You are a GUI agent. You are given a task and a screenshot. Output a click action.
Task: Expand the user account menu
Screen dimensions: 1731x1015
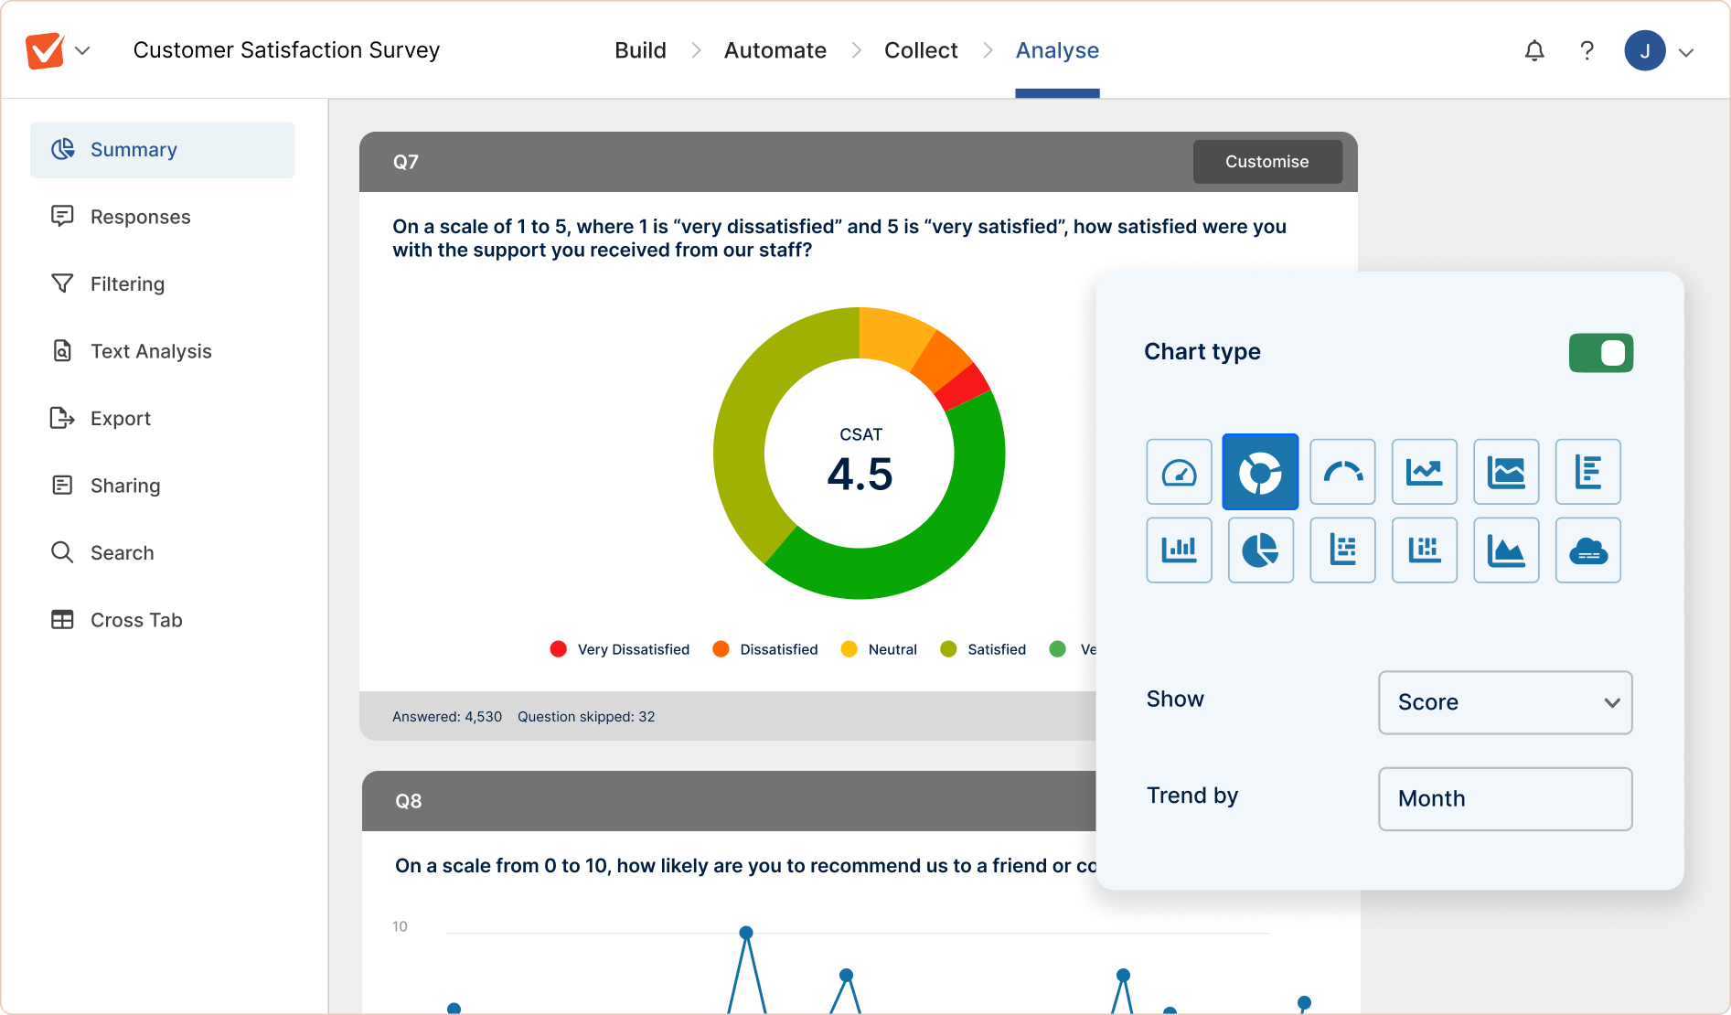pos(1687,50)
